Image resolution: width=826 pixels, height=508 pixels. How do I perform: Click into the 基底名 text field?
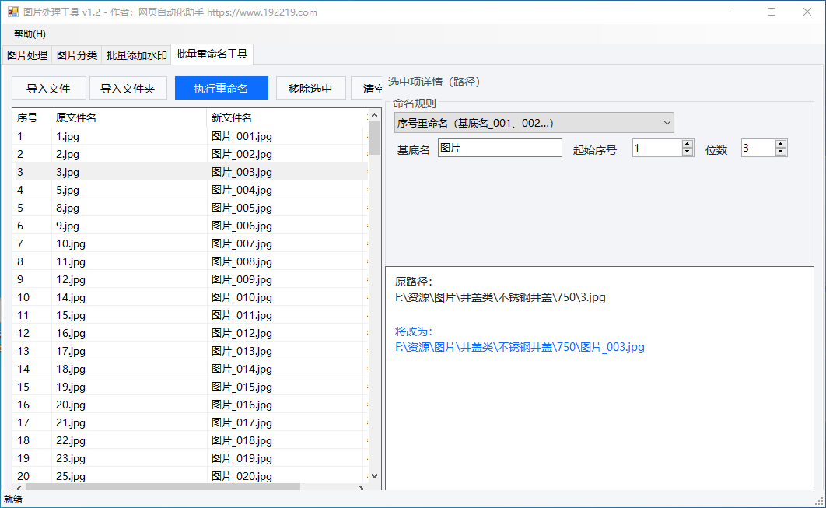coord(499,149)
